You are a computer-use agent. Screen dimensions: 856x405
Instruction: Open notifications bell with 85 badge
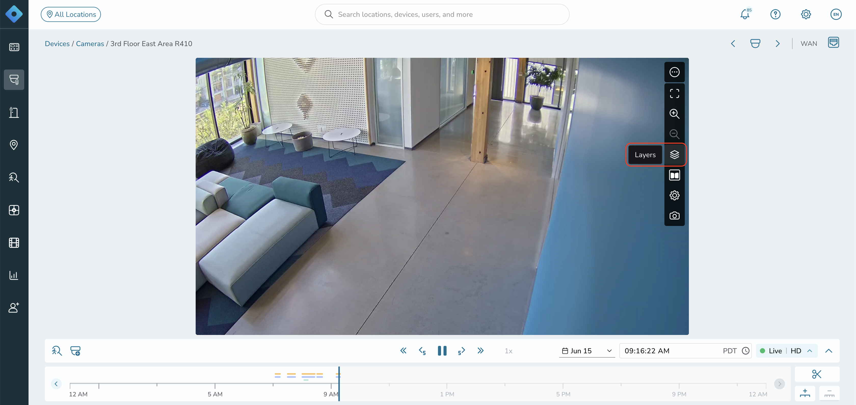745,14
